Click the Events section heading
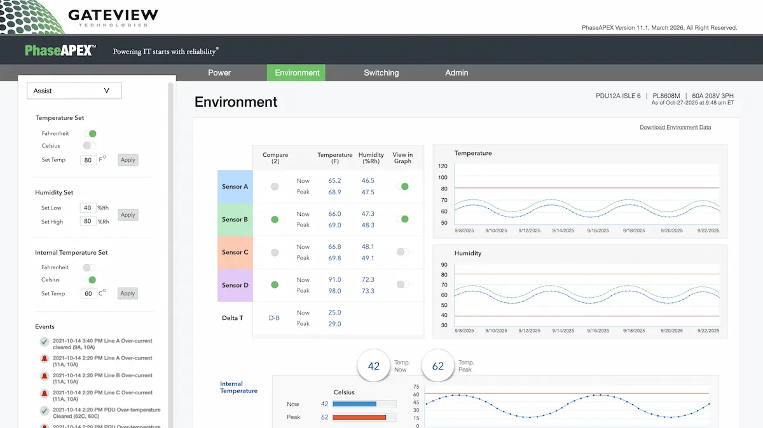Viewport: 763px width, 428px height. [x=45, y=327]
